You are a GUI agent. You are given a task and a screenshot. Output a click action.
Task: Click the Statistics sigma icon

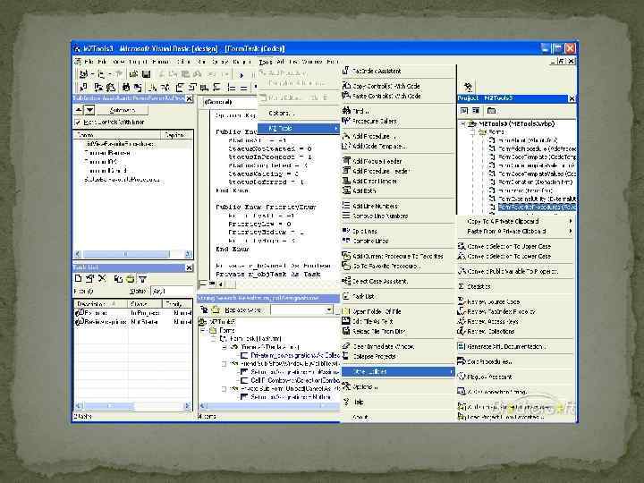point(462,286)
